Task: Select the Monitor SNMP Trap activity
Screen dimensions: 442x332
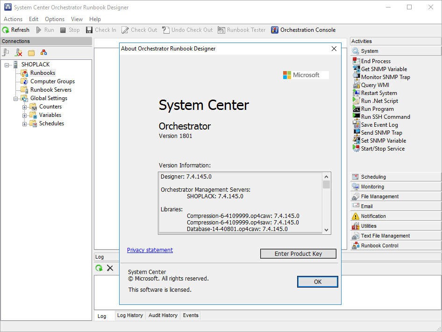Action: tap(381, 77)
